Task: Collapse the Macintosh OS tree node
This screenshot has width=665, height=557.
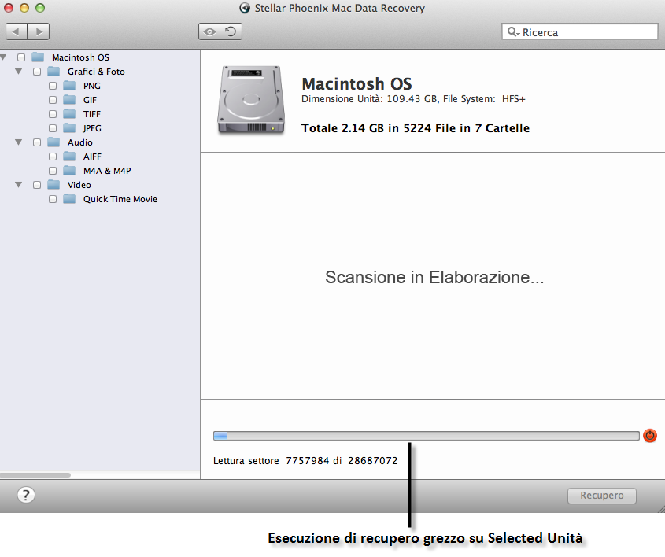Action: [3, 57]
